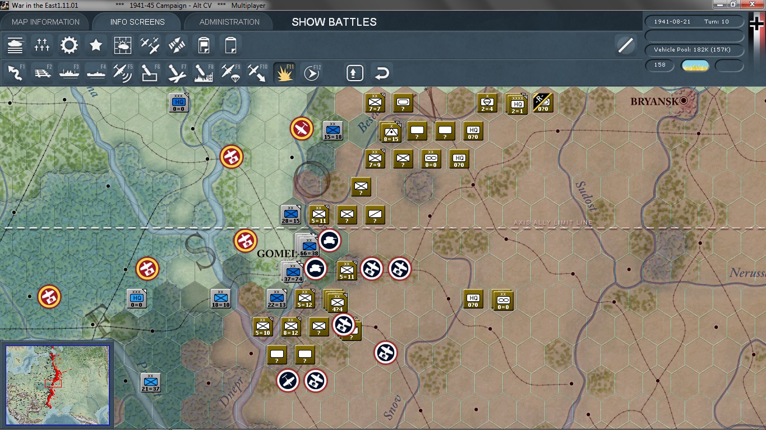Select the German 18=10 infantry counter
Image resolution: width=766 pixels, height=430 pixels.
coord(221,299)
